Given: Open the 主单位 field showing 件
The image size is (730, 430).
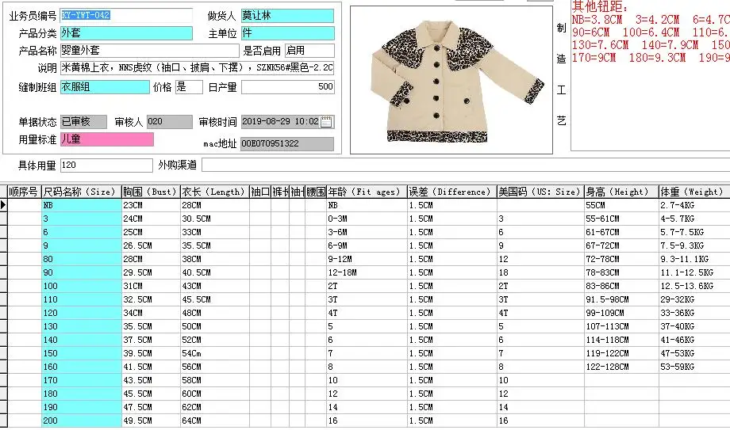Looking at the screenshot, I should (287, 33).
